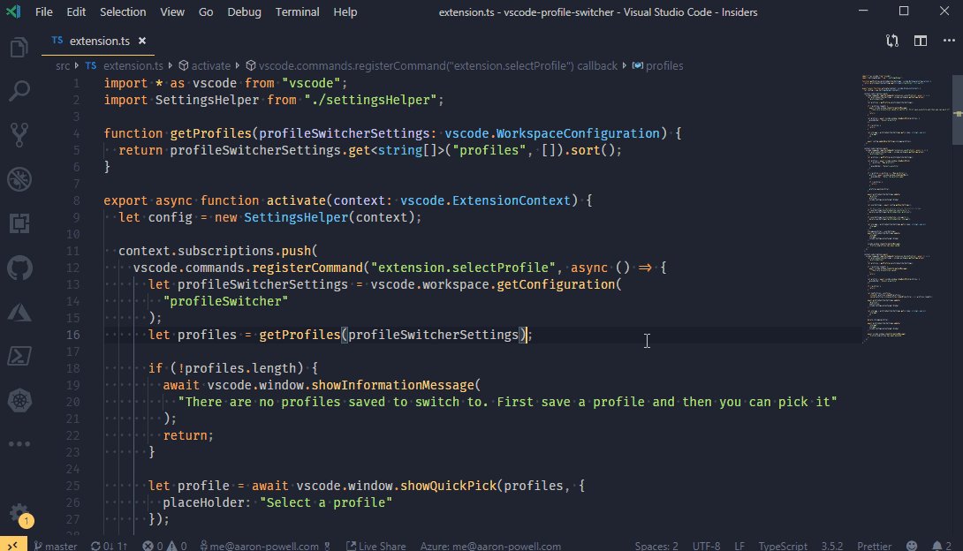963x551 pixels.
Task: Click the Prettier status item
Action: point(874,546)
